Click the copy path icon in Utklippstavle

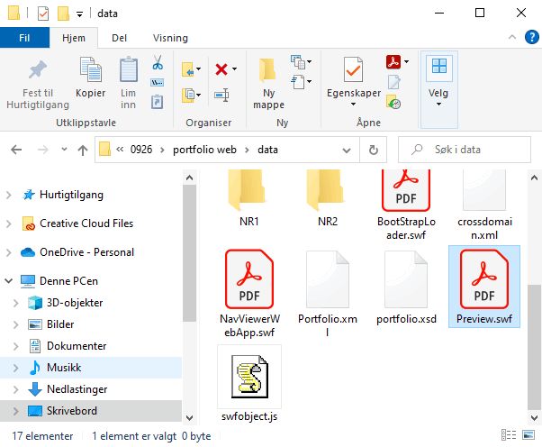click(x=158, y=83)
